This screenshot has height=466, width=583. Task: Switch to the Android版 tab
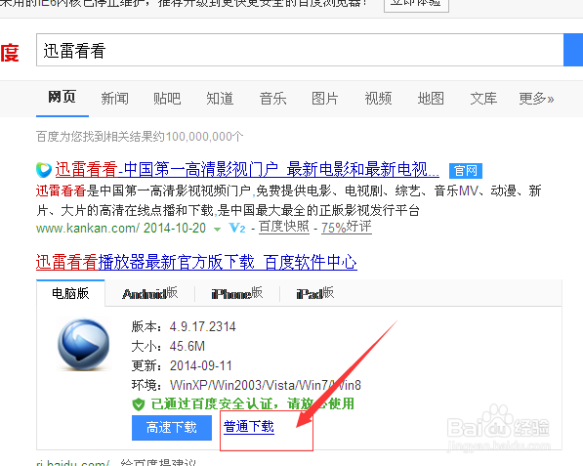coord(149,293)
